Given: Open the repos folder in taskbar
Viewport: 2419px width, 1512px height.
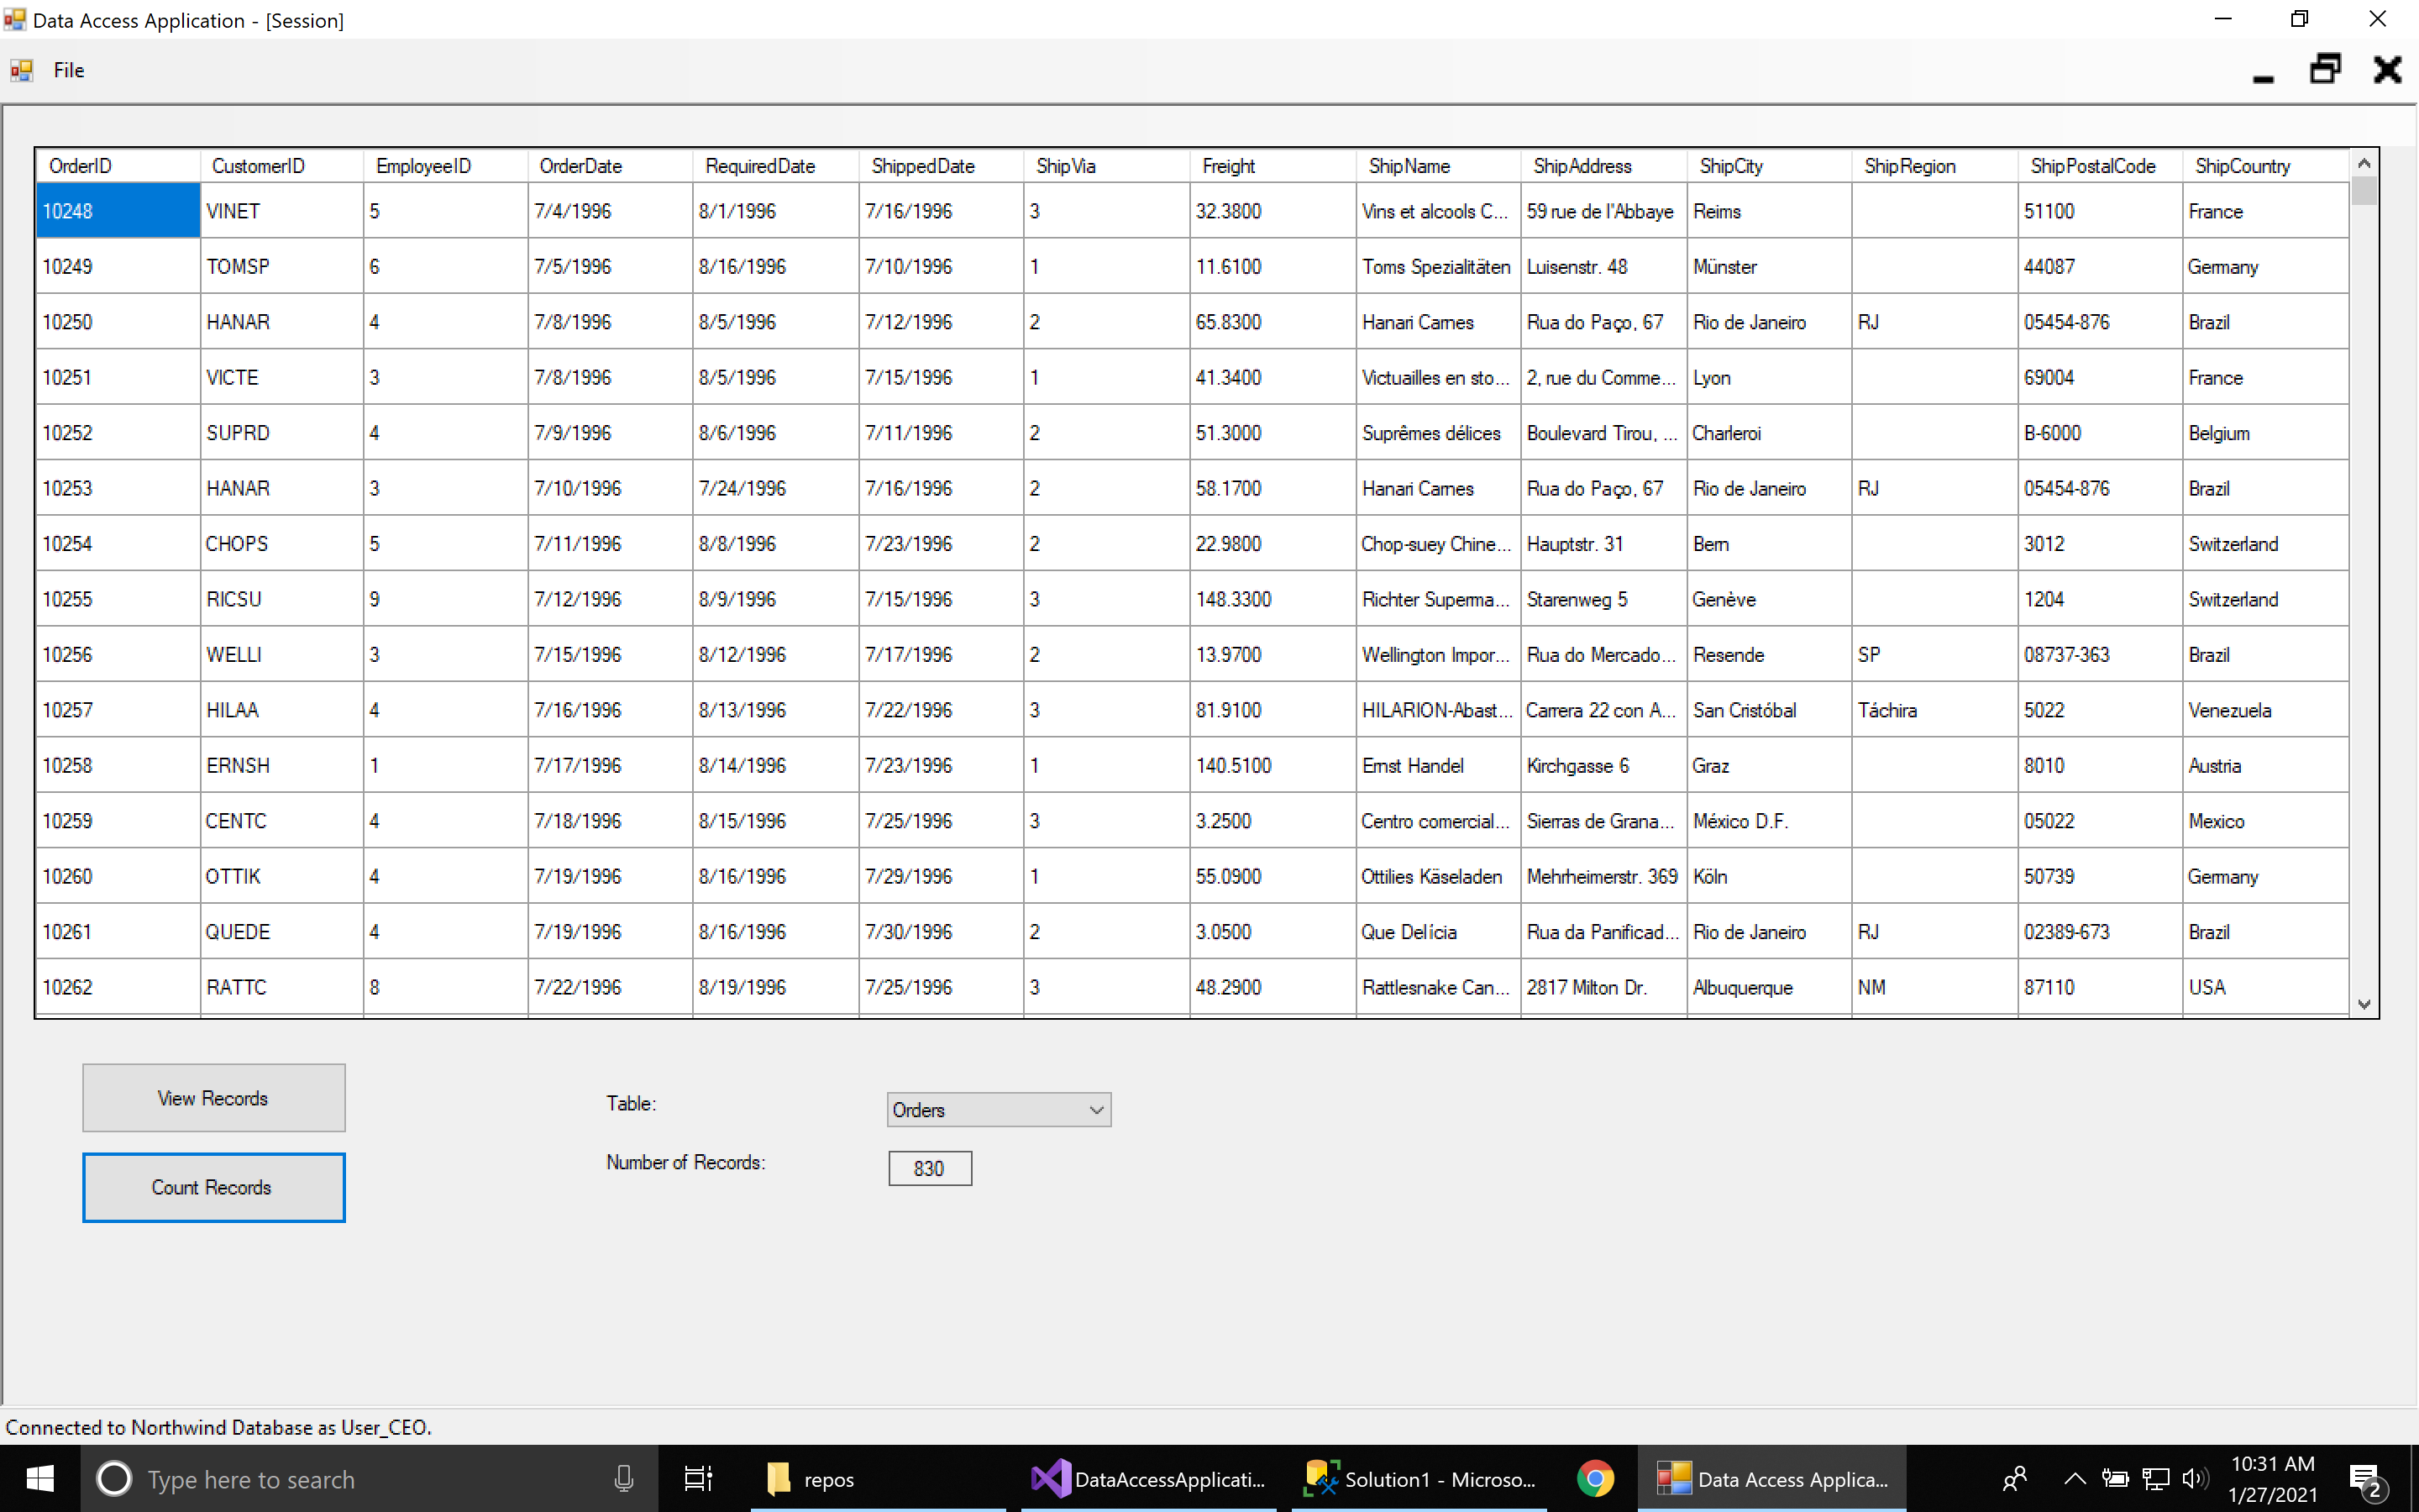Looking at the screenshot, I should coord(811,1478).
